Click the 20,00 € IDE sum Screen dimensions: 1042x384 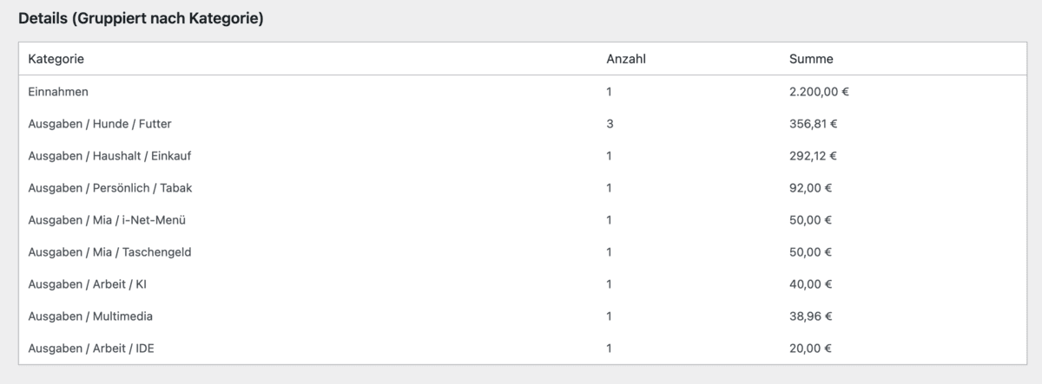810,348
